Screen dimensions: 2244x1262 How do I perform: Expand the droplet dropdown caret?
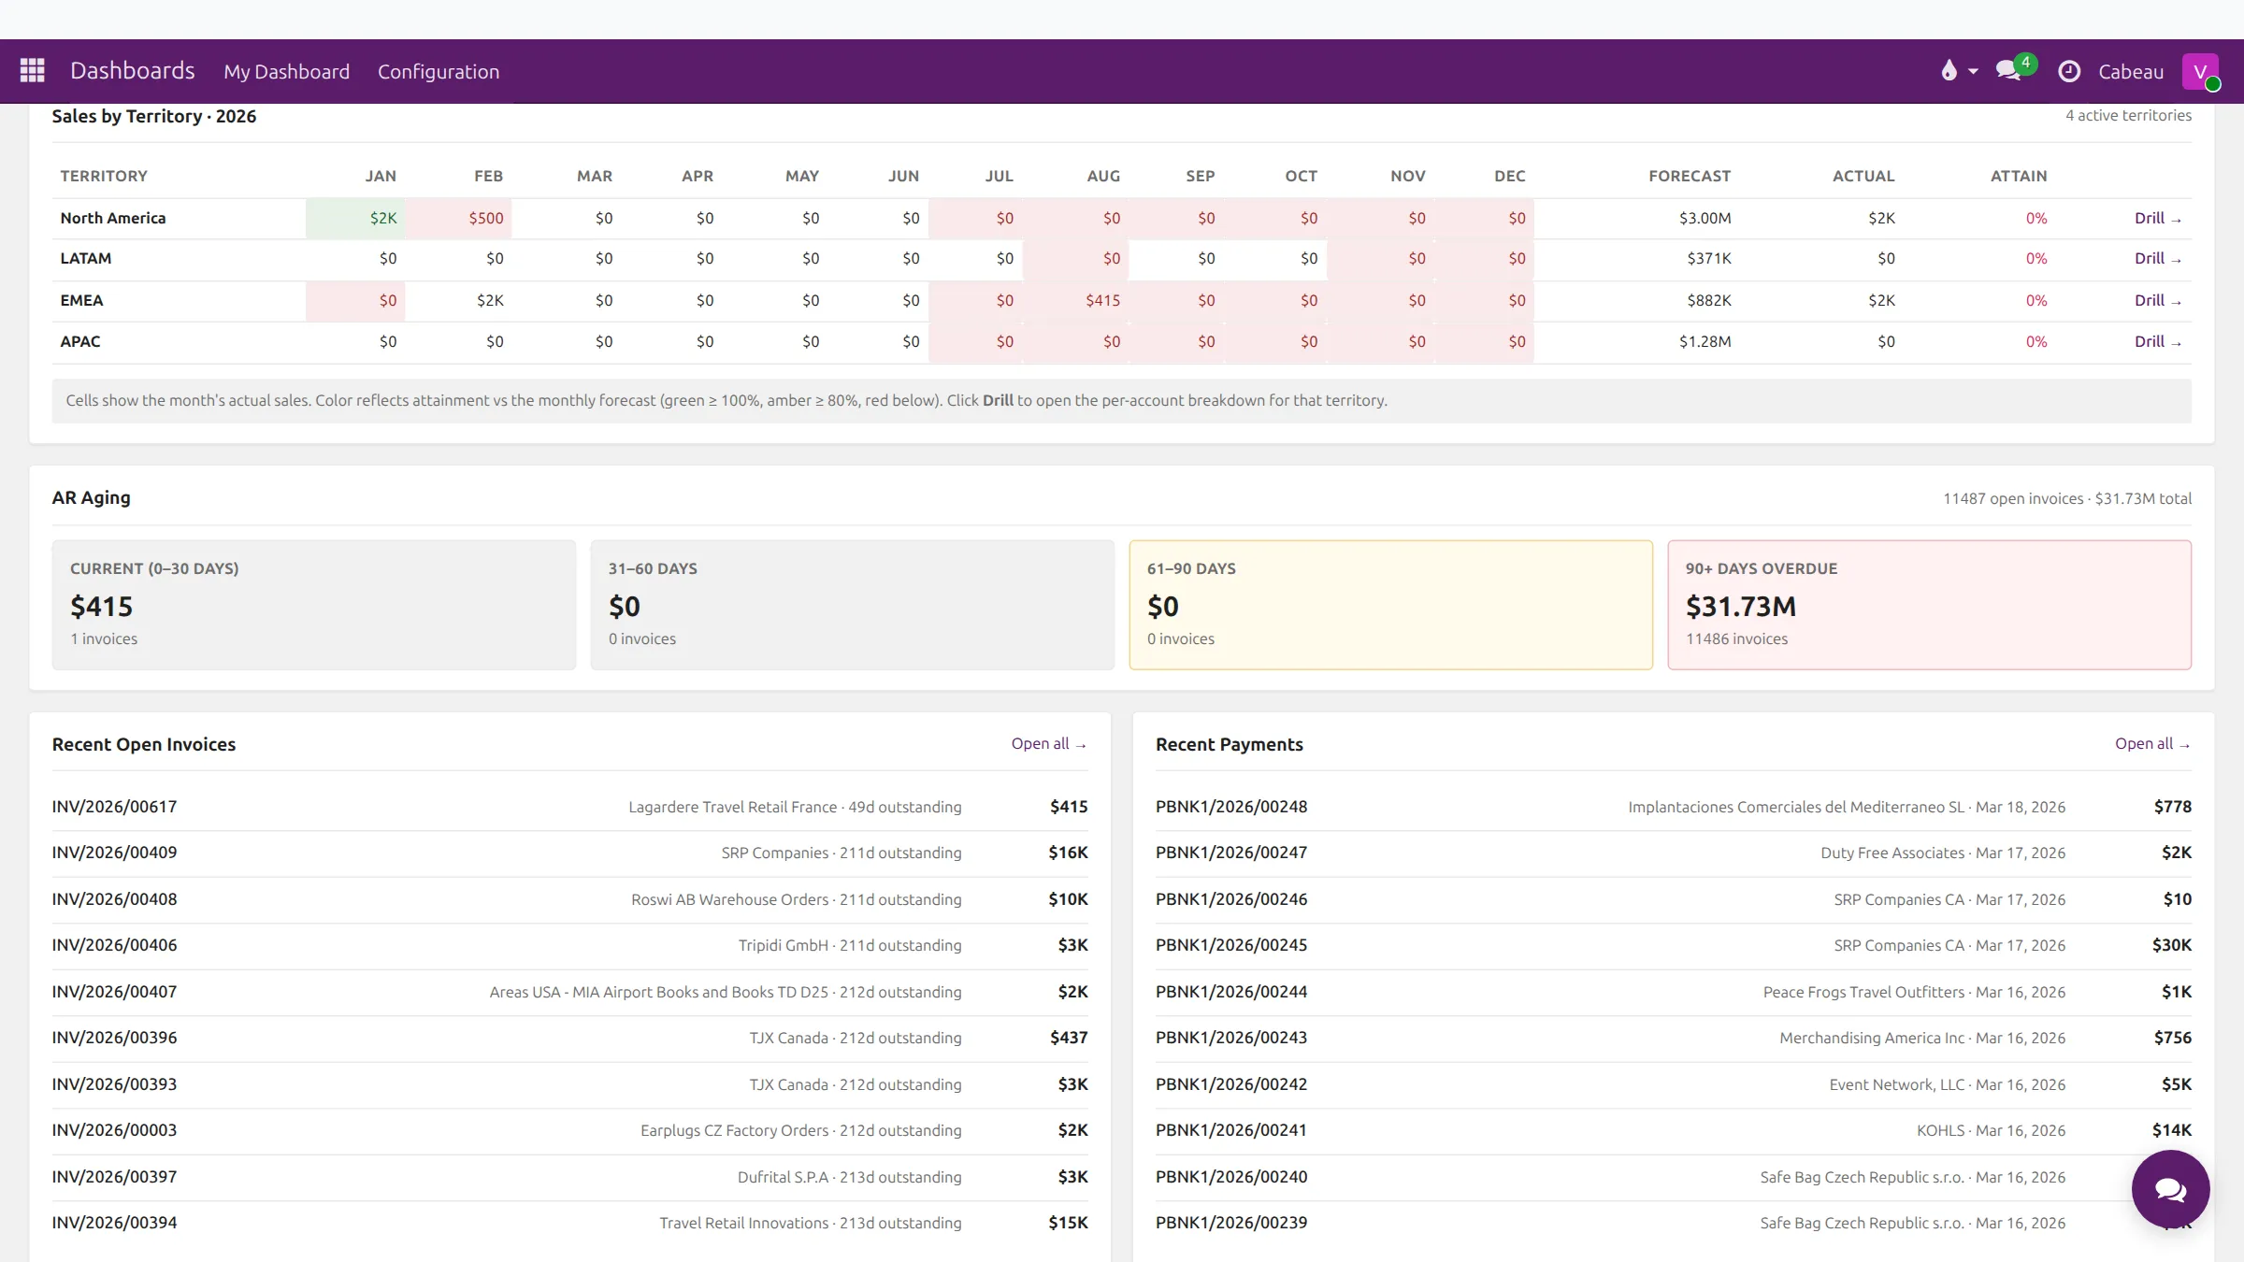1973,71
